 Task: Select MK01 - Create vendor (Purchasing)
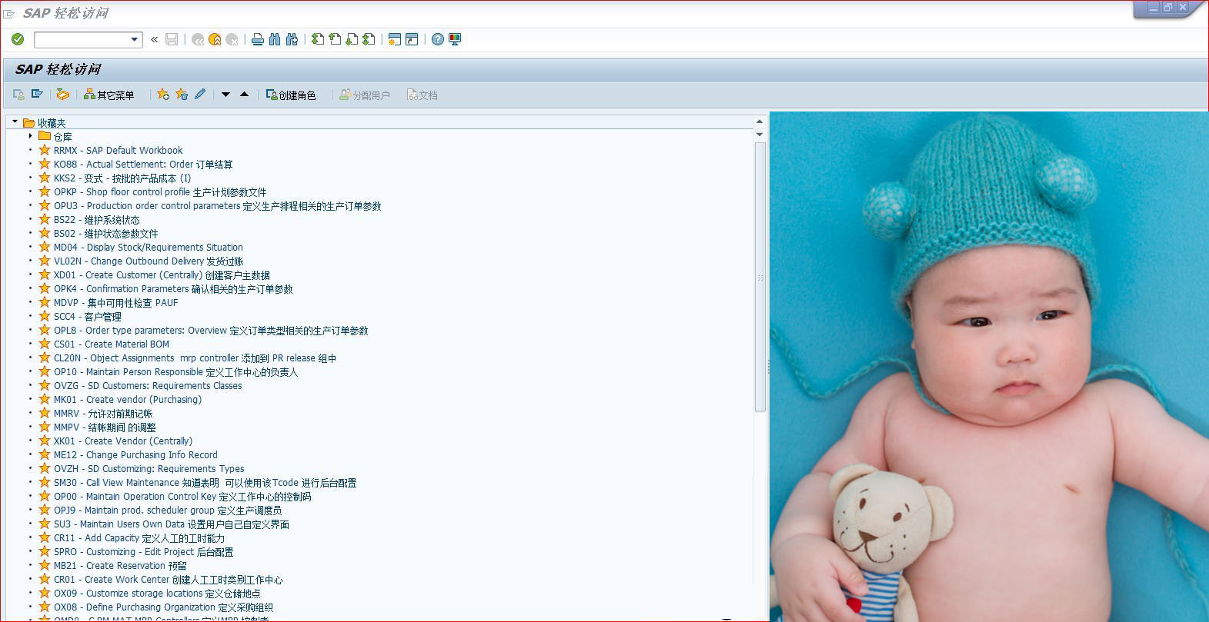coord(127,399)
